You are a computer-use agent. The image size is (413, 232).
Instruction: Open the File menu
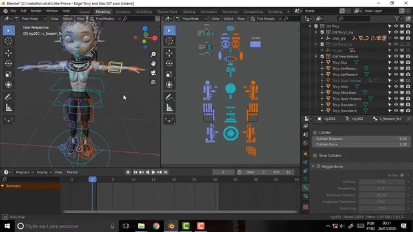[13, 11]
